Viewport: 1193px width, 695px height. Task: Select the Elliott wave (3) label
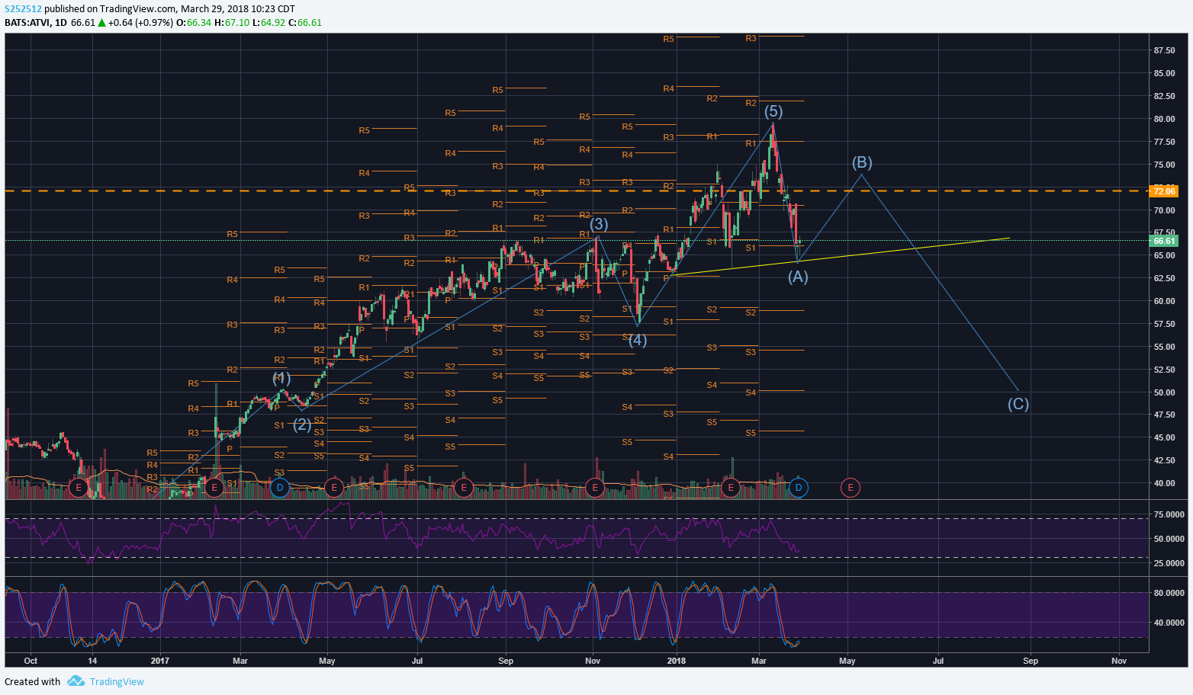599,224
